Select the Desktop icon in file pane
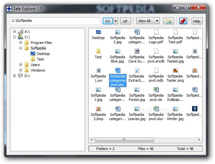Screen dimensions: 215x164 click(98, 32)
